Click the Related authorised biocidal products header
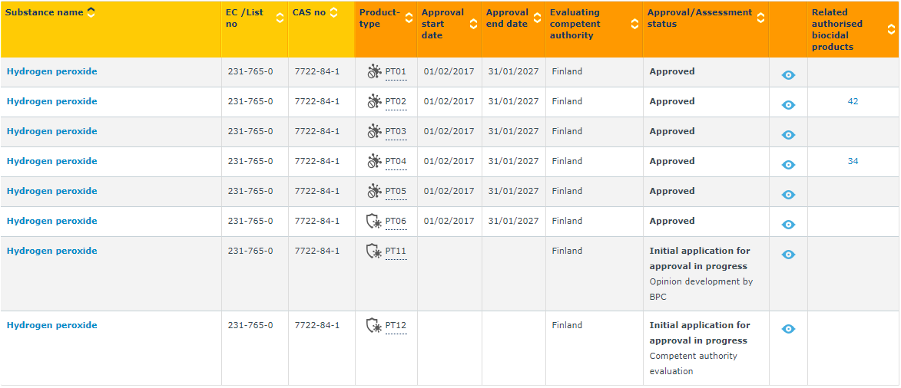This screenshot has height=388, width=901. tap(836, 29)
